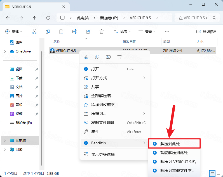Click the chevron after VERICUT 9.5 in the address bar

(157, 18)
